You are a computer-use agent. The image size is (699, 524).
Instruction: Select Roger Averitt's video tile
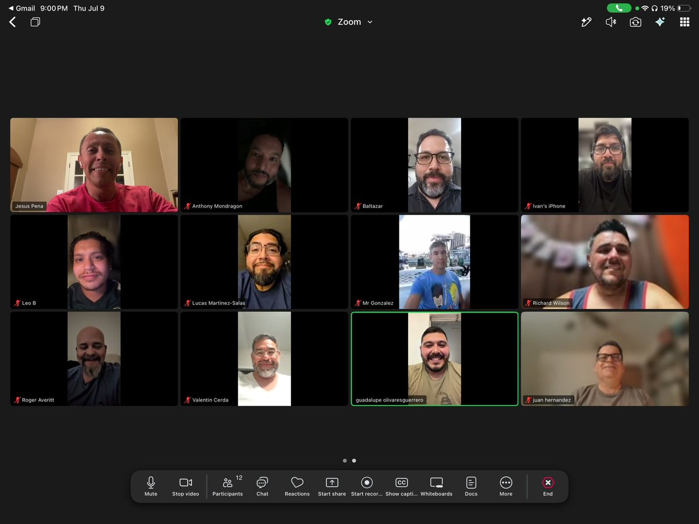94,358
